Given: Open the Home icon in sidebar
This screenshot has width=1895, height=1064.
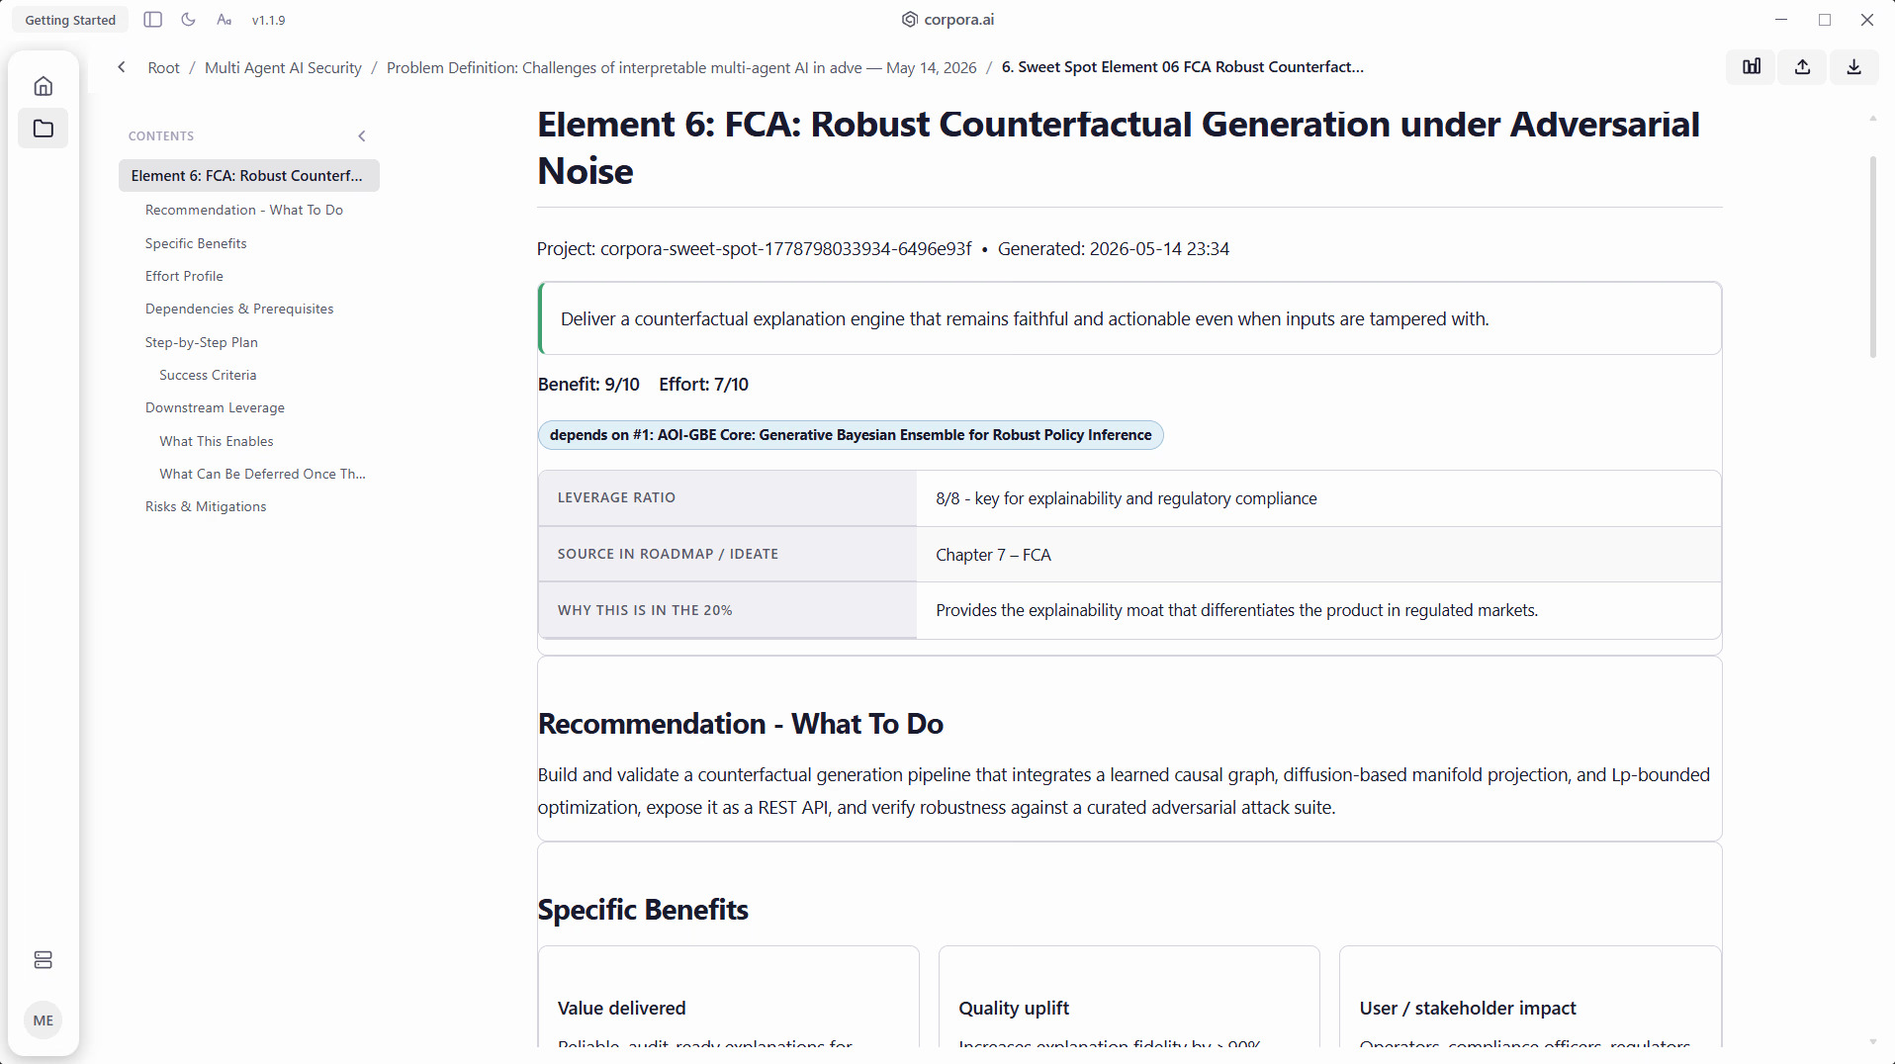Looking at the screenshot, I should [x=44, y=86].
